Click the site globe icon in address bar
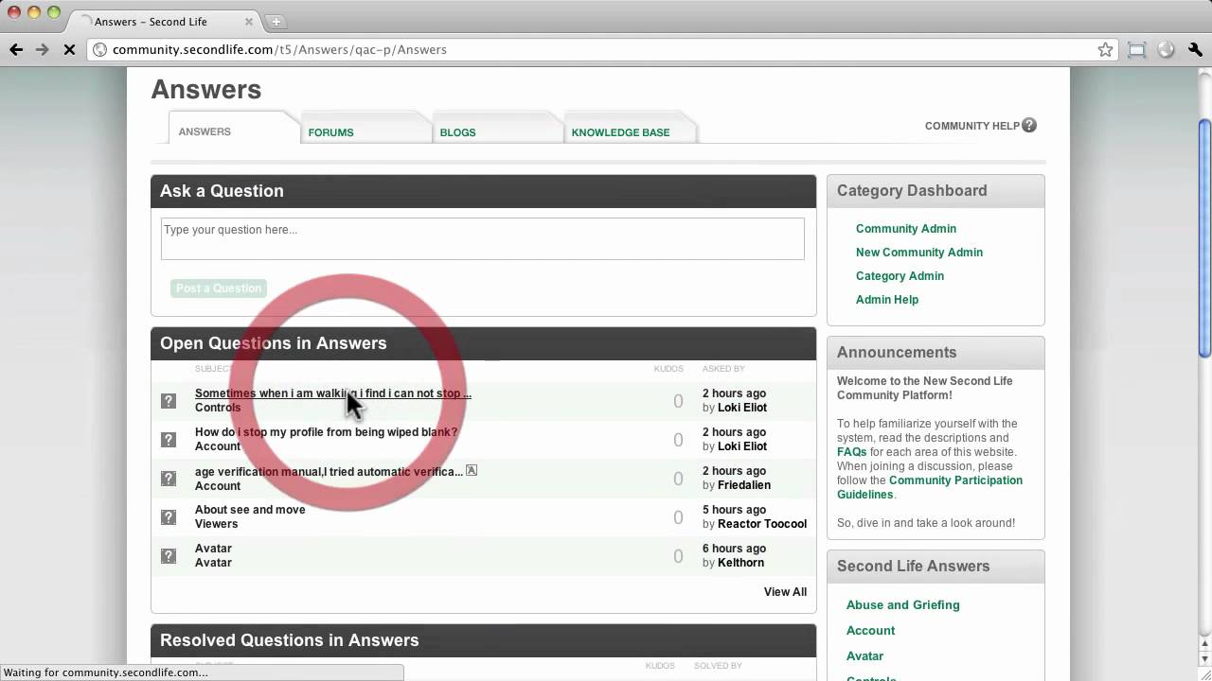This screenshot has width=1212, height=681. 99,50
